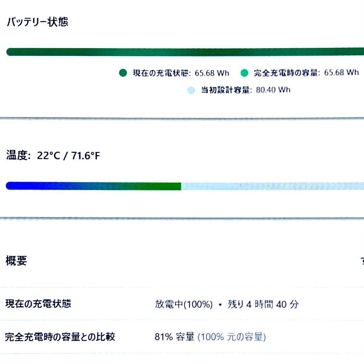The width and height of the screenshot is (364, 364).
Task: Click the green battery status bar
Action: click(182, 52)
